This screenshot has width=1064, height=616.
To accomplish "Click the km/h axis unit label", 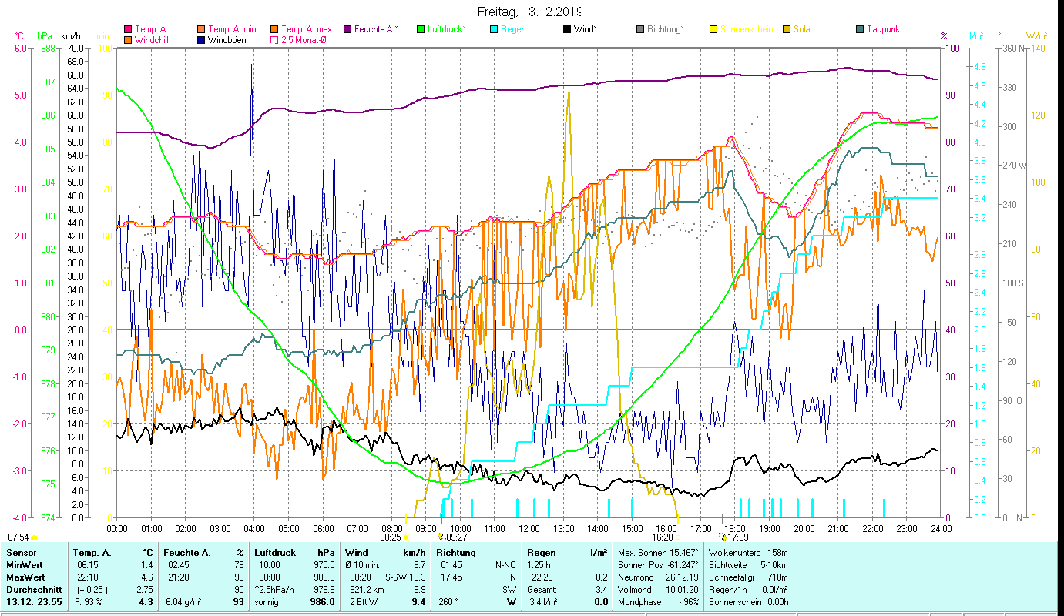I will click(71, 35).
